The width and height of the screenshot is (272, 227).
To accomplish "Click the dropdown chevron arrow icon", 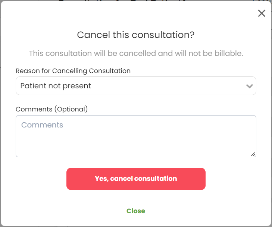I will pos(250,86).
